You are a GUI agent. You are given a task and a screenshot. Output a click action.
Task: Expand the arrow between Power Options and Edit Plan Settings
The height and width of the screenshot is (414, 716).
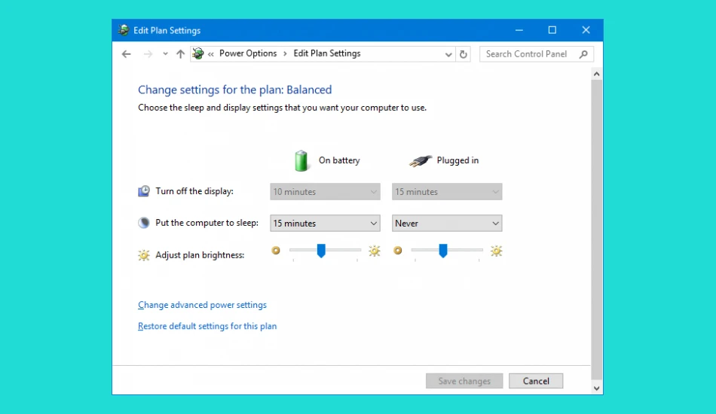tap(285, 53)
